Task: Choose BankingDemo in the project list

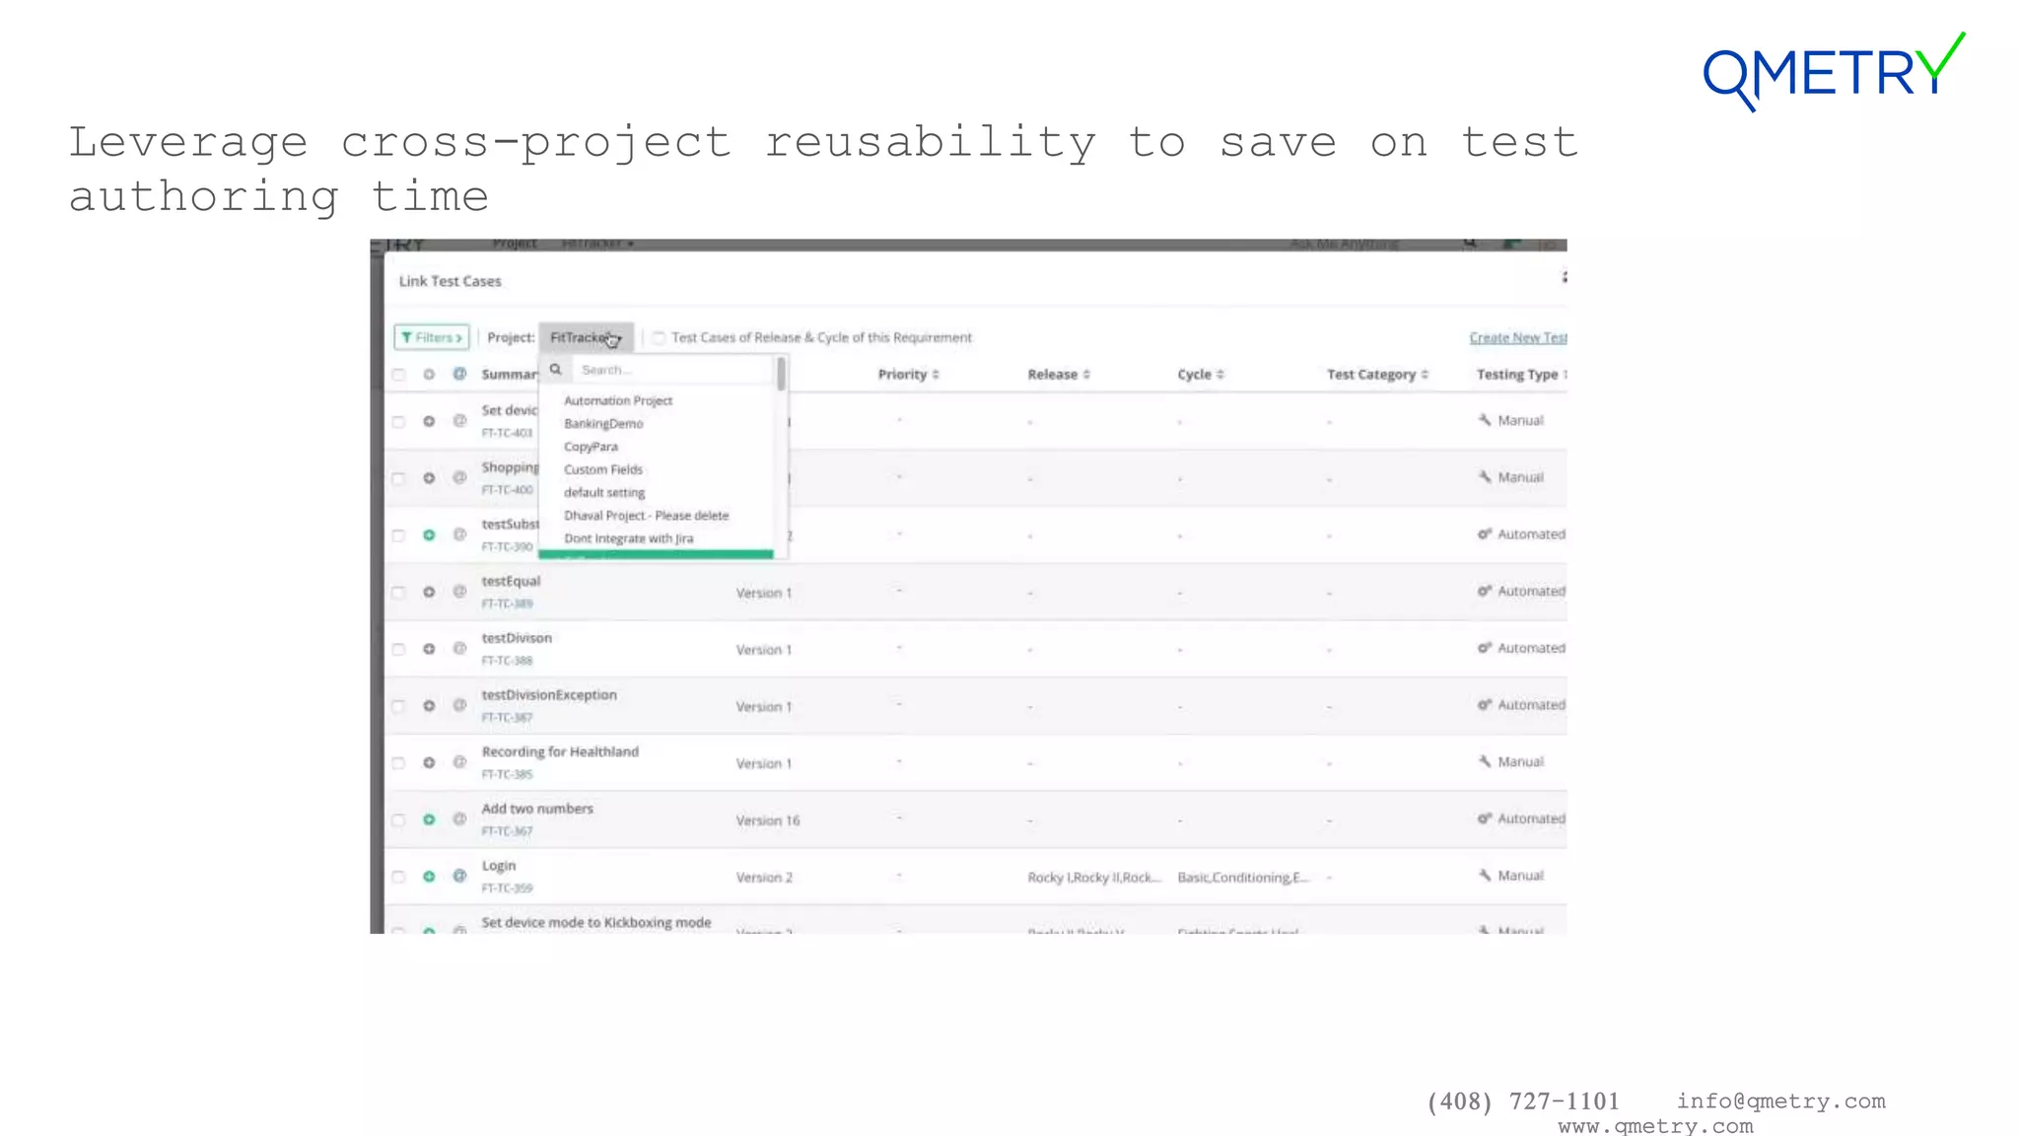Action: (x=603, y=423)
